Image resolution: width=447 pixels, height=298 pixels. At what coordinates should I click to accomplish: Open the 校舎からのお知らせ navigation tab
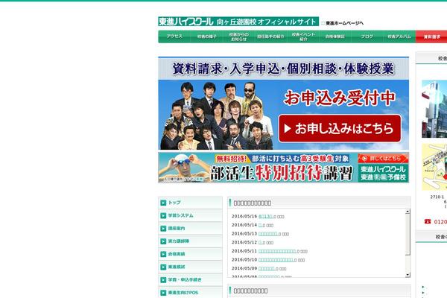[x=239, y=37]
